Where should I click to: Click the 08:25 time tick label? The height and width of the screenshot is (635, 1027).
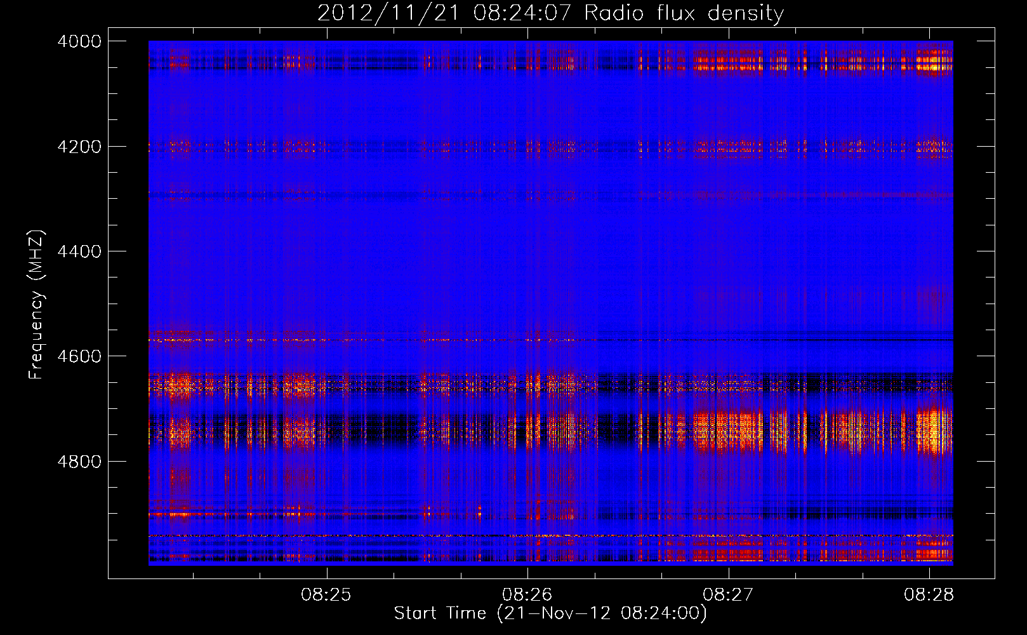[326, 594]
